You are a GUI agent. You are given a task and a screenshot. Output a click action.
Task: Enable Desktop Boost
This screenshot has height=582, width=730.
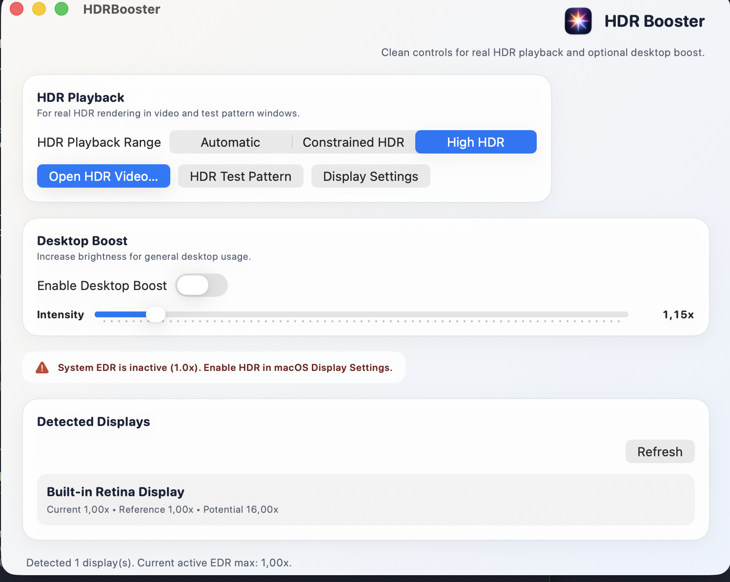point(201,285)
